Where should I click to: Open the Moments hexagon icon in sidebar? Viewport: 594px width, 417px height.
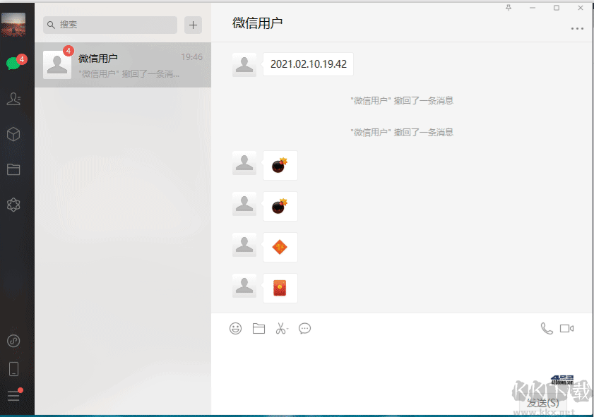[13, 205]
